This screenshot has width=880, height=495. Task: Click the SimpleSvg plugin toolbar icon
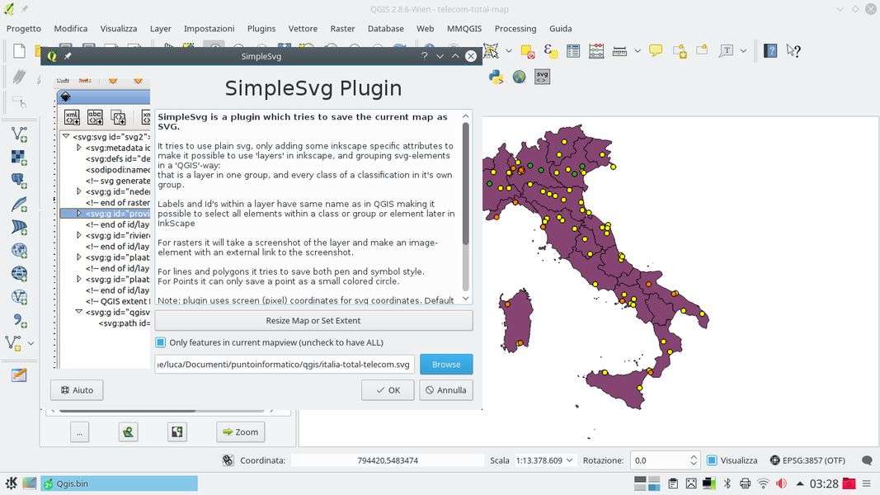pyautogui.click(x=542, y=77)
